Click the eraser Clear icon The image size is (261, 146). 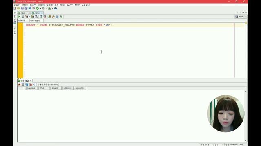53,17
